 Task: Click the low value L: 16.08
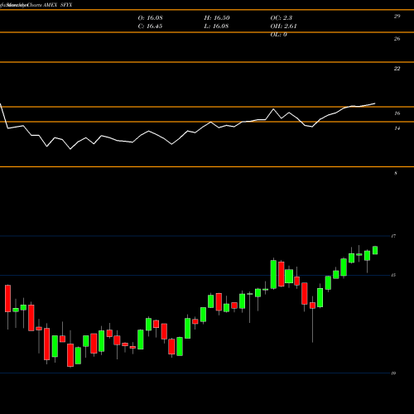point(216,26)
